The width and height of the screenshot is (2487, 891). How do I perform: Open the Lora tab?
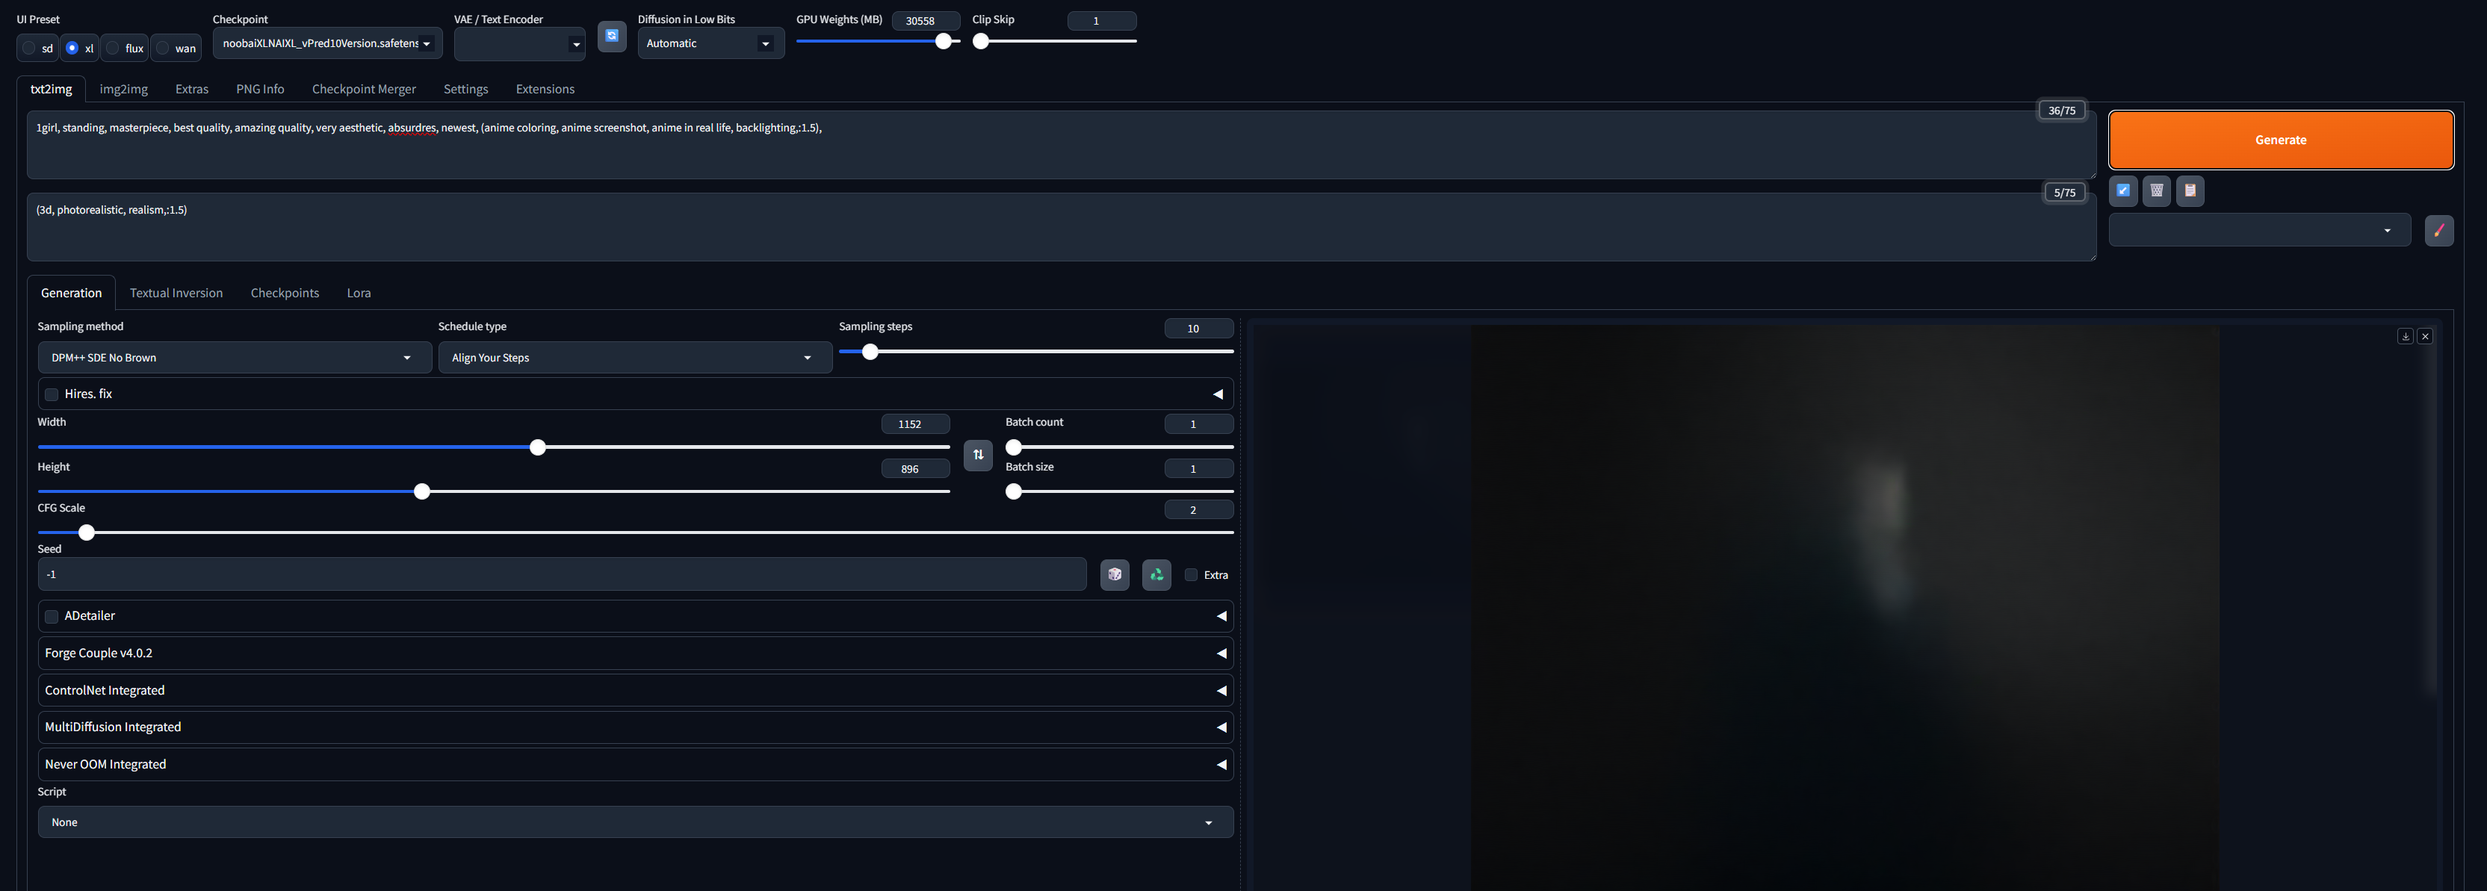click(x=358, y=293)
